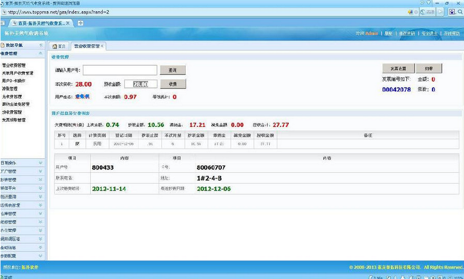
Task: Open a new browser tab with plus icon
Action: tap(80, 23)
